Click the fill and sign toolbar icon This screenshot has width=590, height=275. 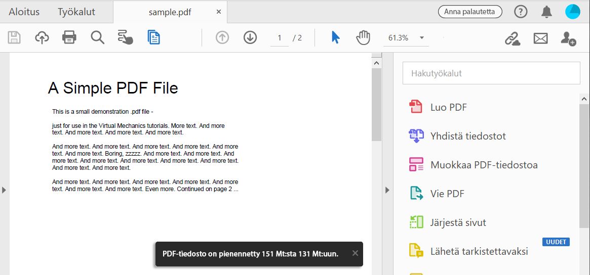point(125,37)
